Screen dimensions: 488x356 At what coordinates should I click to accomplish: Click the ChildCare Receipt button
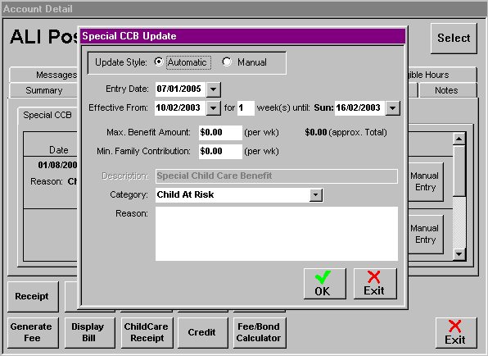[x=147, y=332]
